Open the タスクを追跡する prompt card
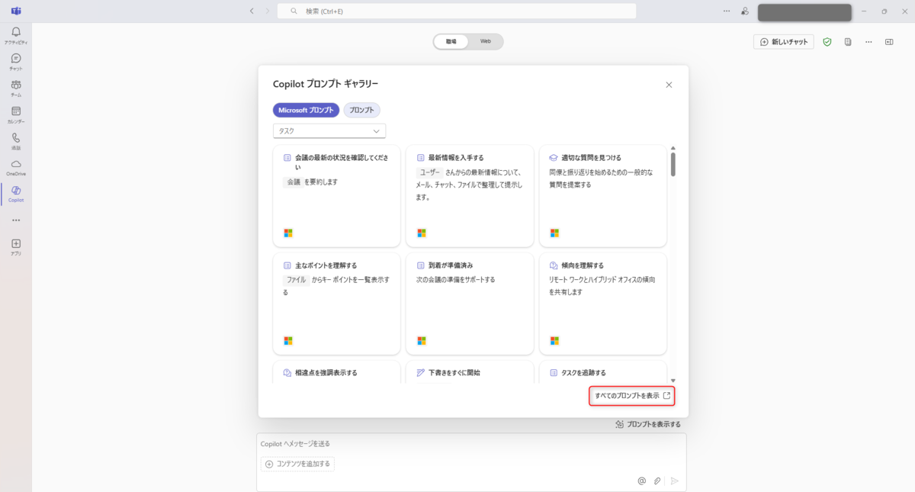This screenshot has width=915, height=492. click(603, 371)
